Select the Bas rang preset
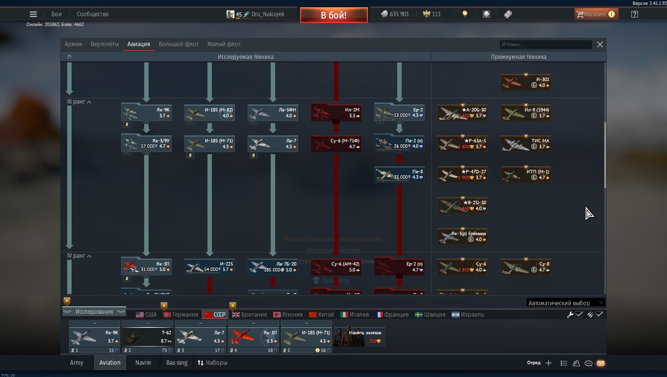 pos(177,363)
